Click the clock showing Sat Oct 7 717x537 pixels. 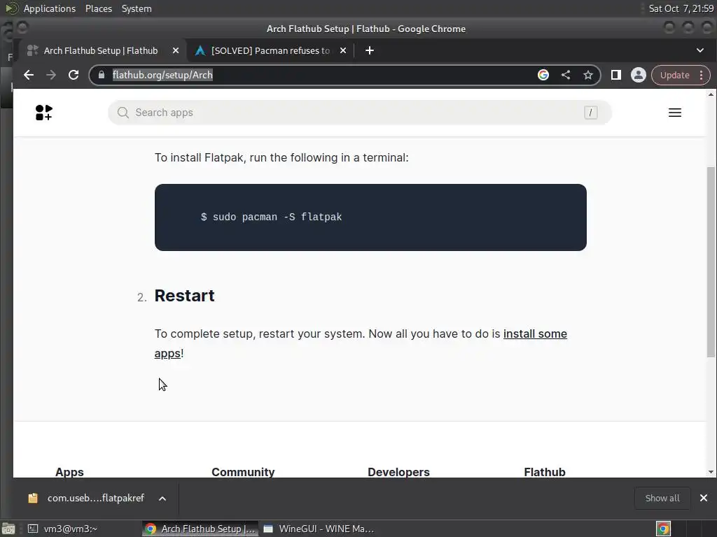click(x=681, y=8)
